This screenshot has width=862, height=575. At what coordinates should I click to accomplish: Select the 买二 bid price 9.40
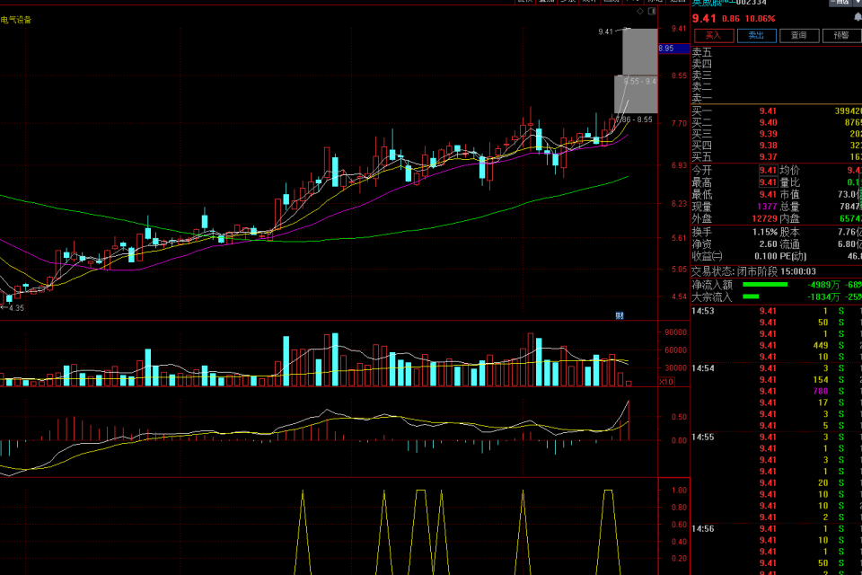(768, 123)
